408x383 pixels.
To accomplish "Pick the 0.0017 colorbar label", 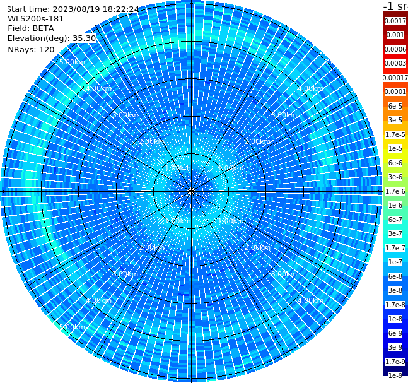I will coord(395,21).
